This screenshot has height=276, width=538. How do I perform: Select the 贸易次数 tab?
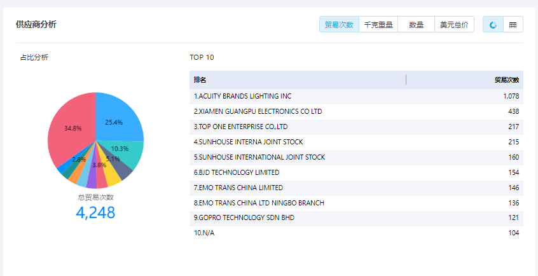pyautogui.click(x=339, y=24)
